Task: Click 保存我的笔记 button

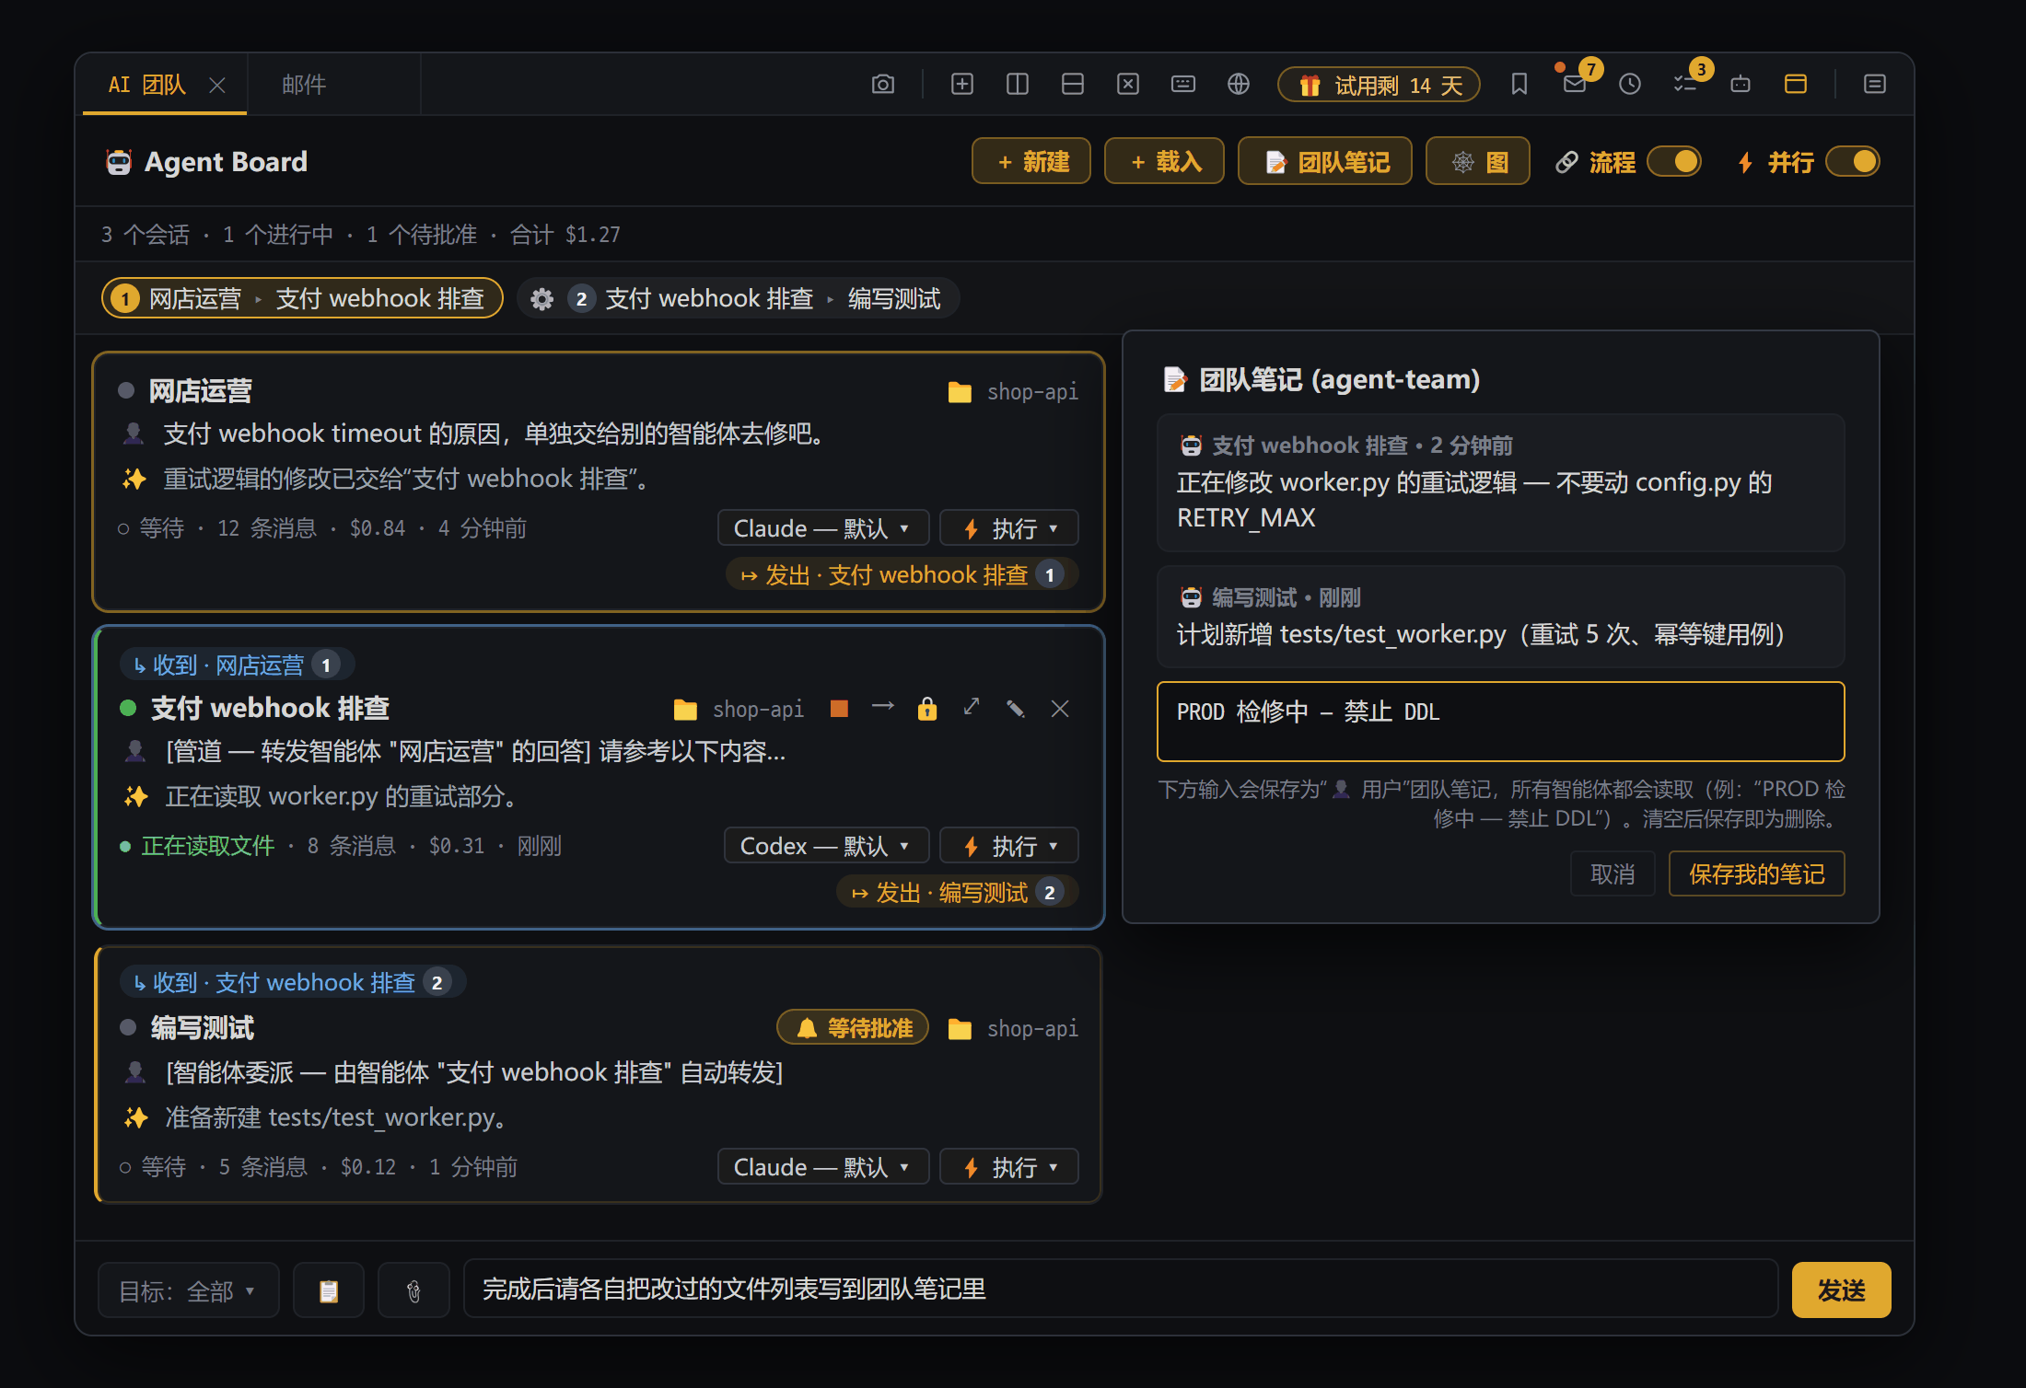Action: [1757, 874]
